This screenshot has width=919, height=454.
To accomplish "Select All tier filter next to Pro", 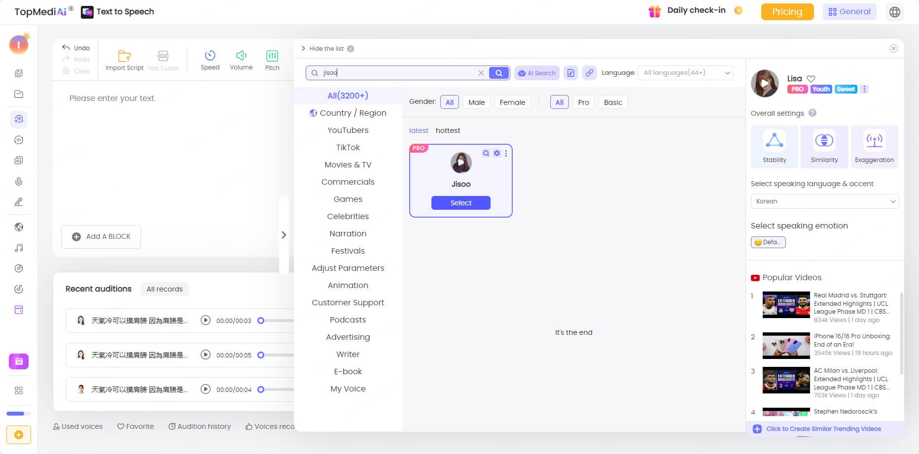I will click(x=559, y=102).
